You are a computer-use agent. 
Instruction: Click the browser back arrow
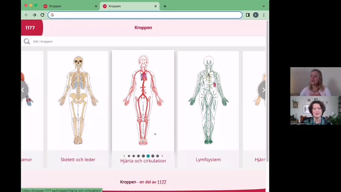point(26,15)
